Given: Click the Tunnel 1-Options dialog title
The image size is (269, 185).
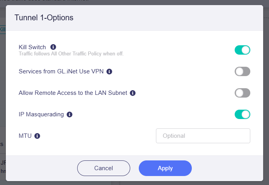Looking at the screenshot, I should pos(44,18).
